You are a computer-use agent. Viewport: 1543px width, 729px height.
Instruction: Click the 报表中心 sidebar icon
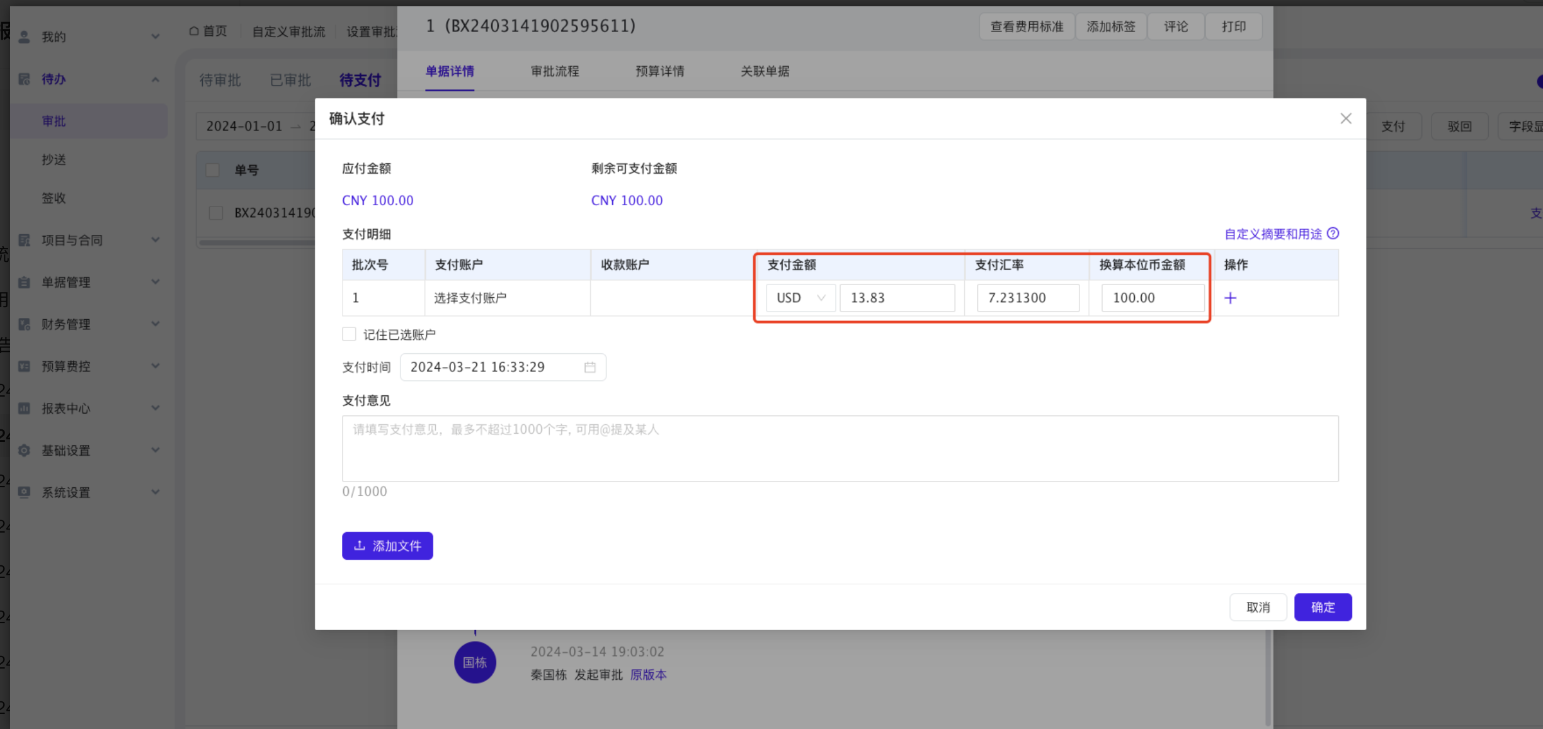(24, 409)
